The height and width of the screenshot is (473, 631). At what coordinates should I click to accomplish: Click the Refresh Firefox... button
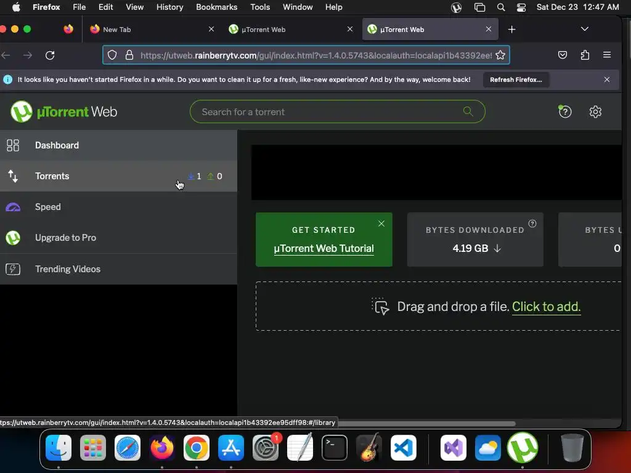516,79
